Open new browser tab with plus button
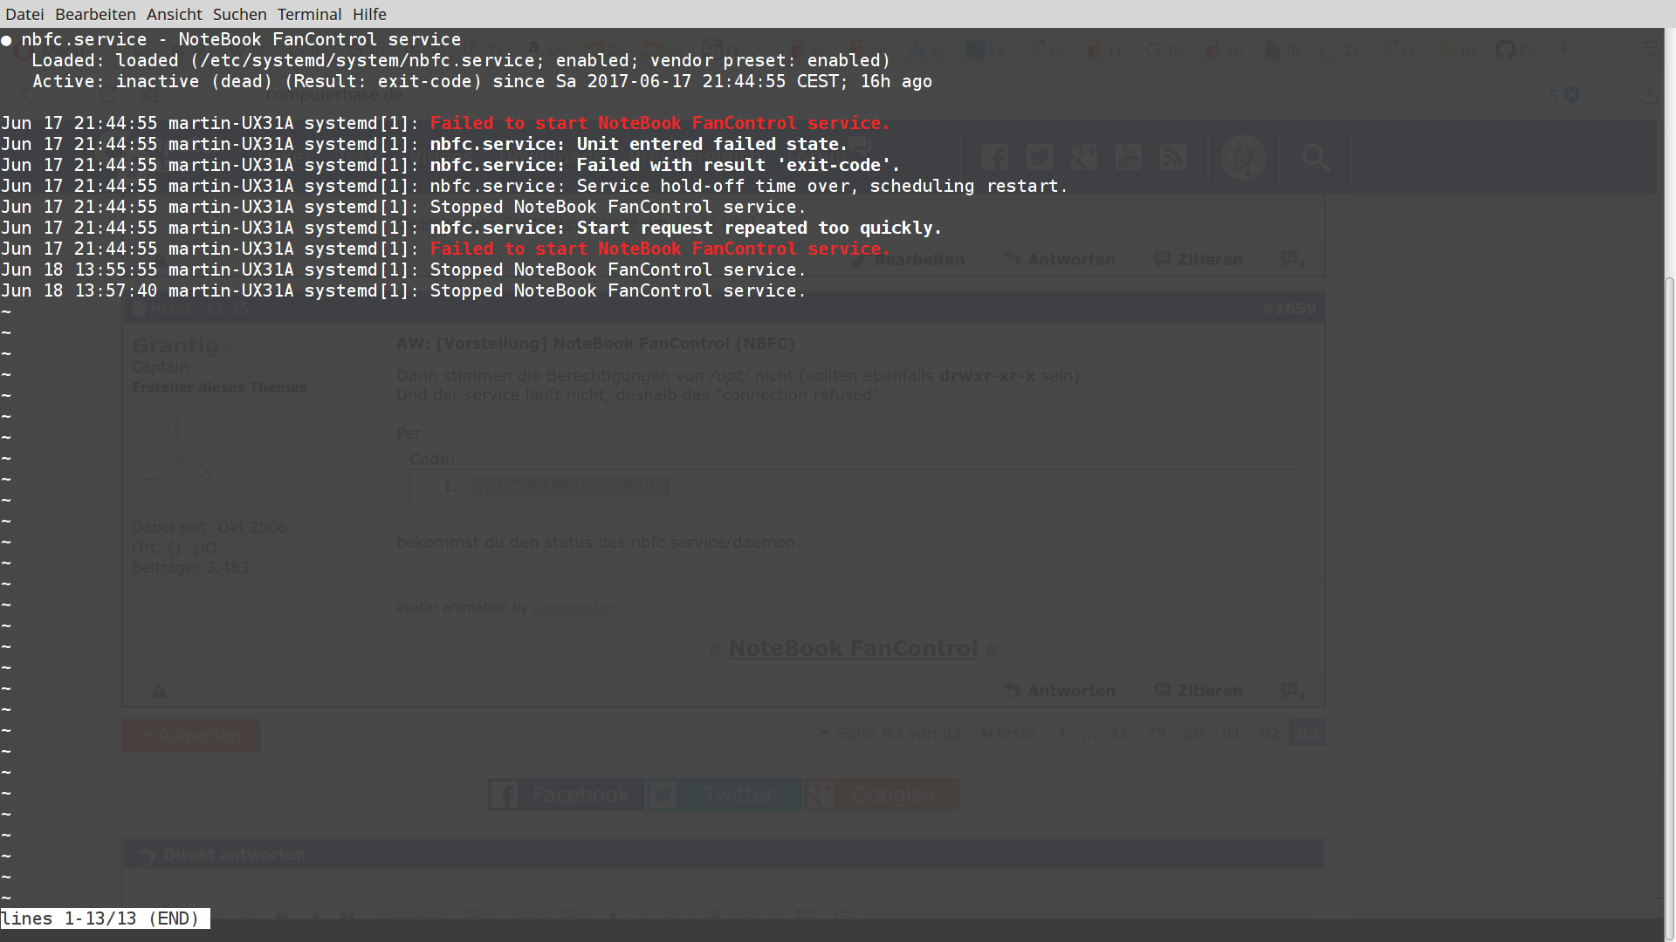The width and height of the screenshot is (1676, 942). pyautogui.click(x=1563, y=50)
